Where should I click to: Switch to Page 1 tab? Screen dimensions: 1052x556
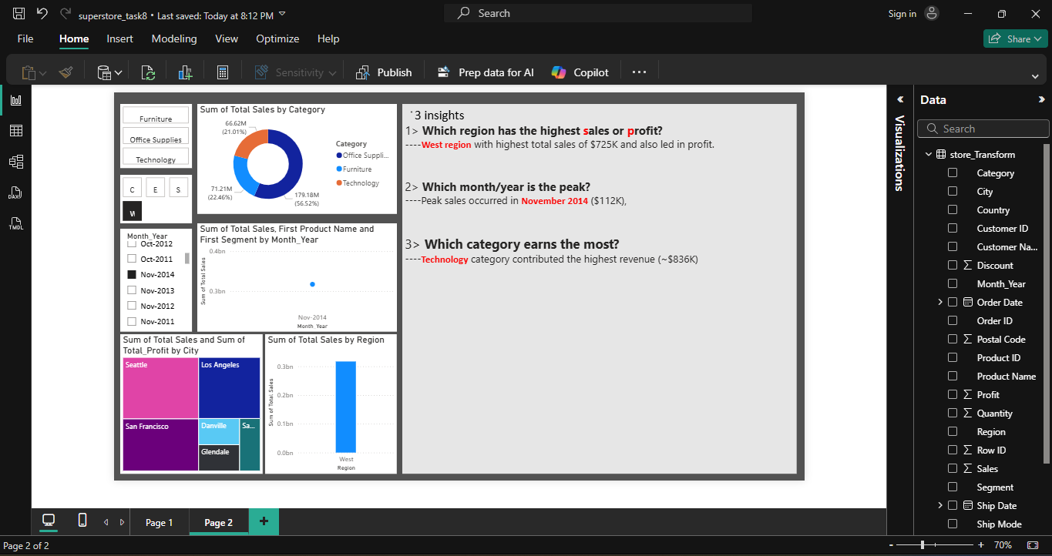[x=160, y=522]
